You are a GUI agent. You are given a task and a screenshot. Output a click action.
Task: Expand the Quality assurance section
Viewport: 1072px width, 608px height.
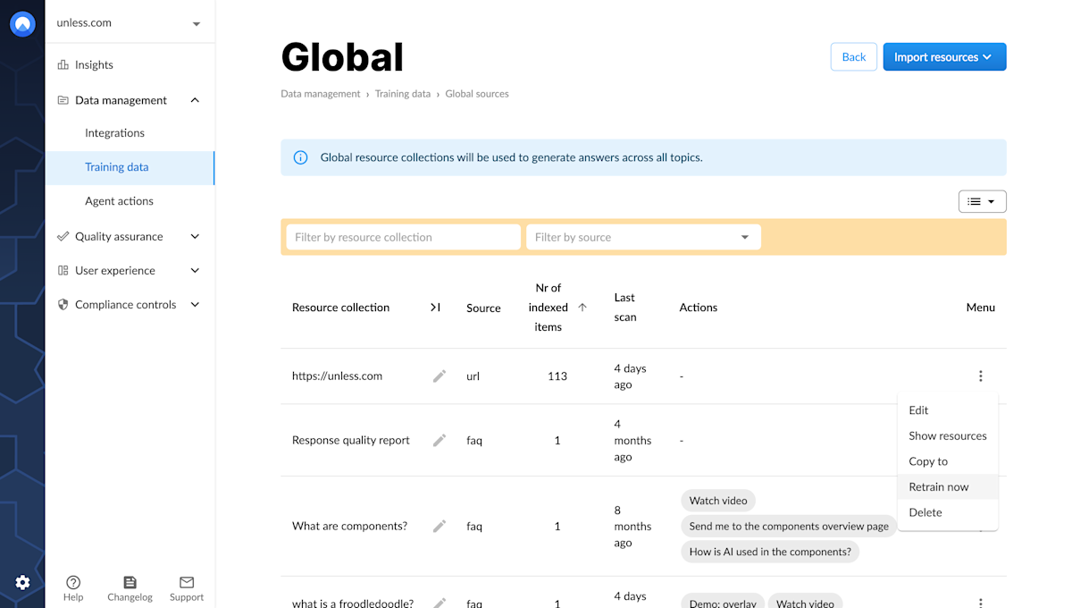click(195, 236)
